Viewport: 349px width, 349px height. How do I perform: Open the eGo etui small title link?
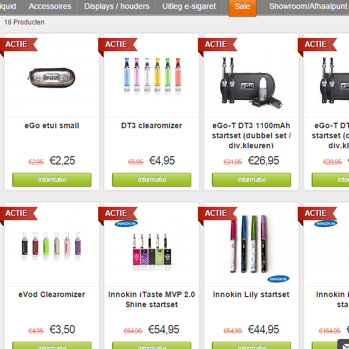52,125
